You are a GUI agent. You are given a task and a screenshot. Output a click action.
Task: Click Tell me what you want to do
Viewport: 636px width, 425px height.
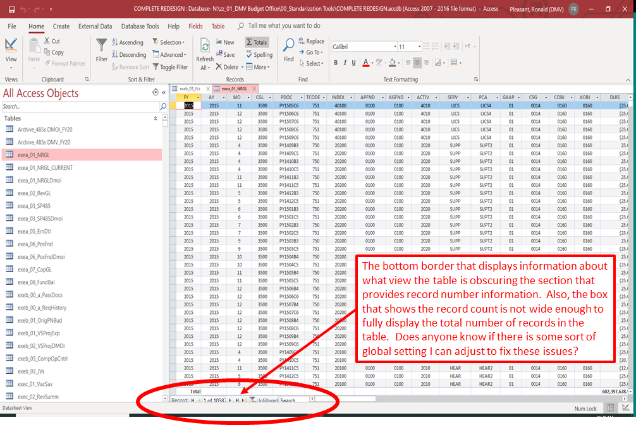click(x=284, y=26)
